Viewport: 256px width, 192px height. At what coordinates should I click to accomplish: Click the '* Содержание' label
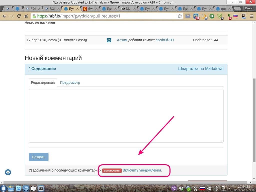coord(42,69)
